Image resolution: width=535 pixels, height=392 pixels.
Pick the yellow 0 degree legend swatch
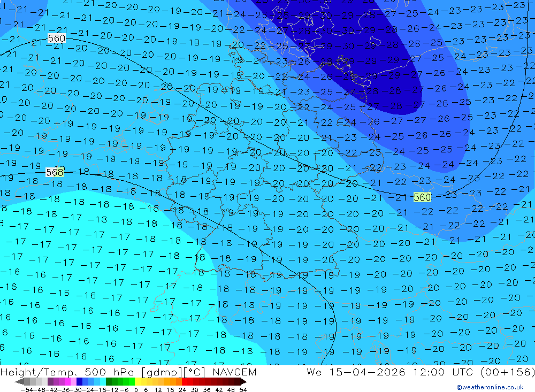pyautogui.click(x=138, y=382)
